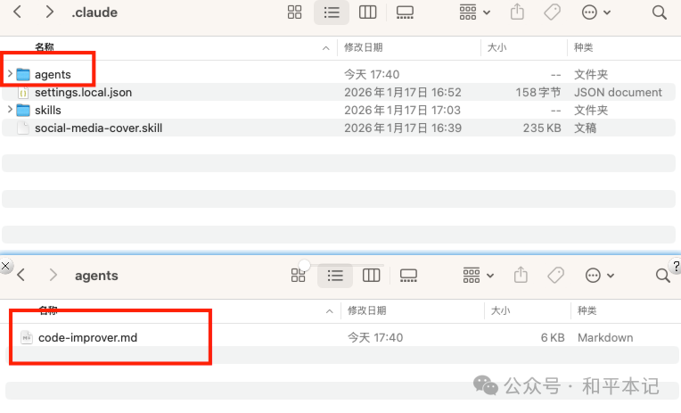The image size is (681, 413).
Task: Click the tag icon in agents window
Action: point(555,276)
